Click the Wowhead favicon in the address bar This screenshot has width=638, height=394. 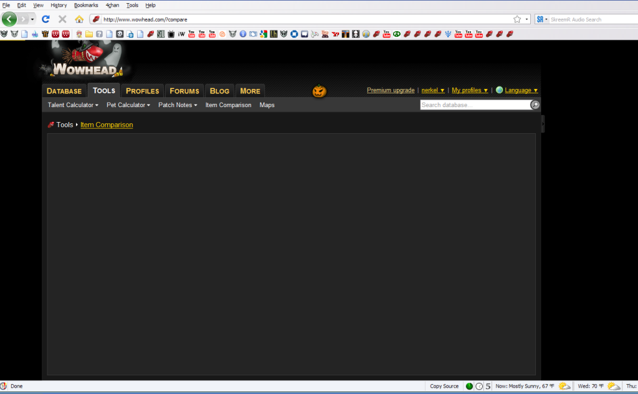coord(96,19)
